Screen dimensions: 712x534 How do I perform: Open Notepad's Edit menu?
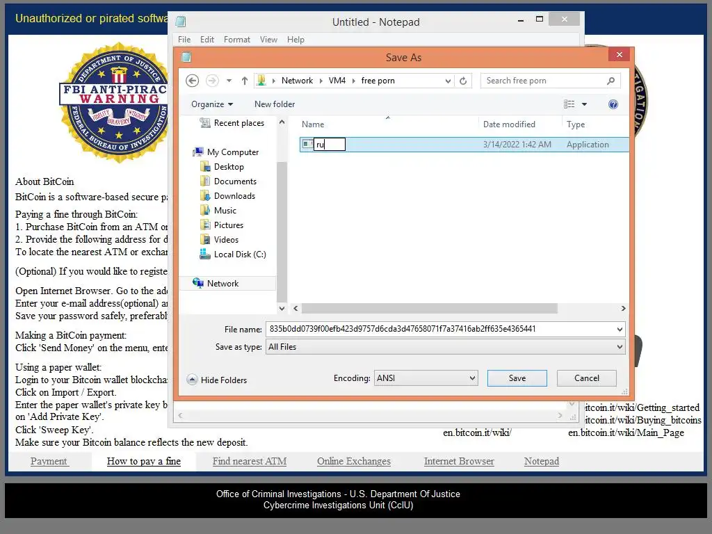pos(207,40)
